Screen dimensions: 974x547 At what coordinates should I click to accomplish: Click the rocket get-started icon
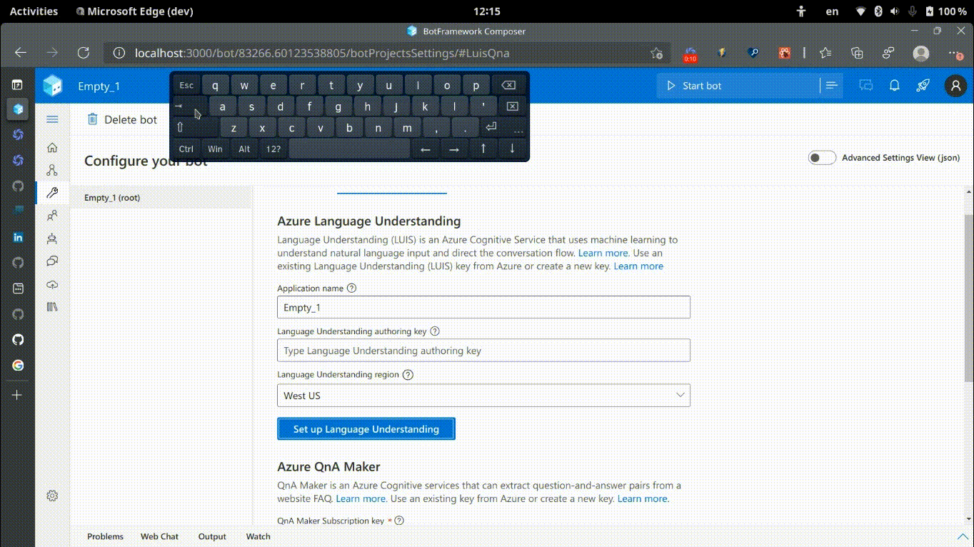(x=923, y=86)
